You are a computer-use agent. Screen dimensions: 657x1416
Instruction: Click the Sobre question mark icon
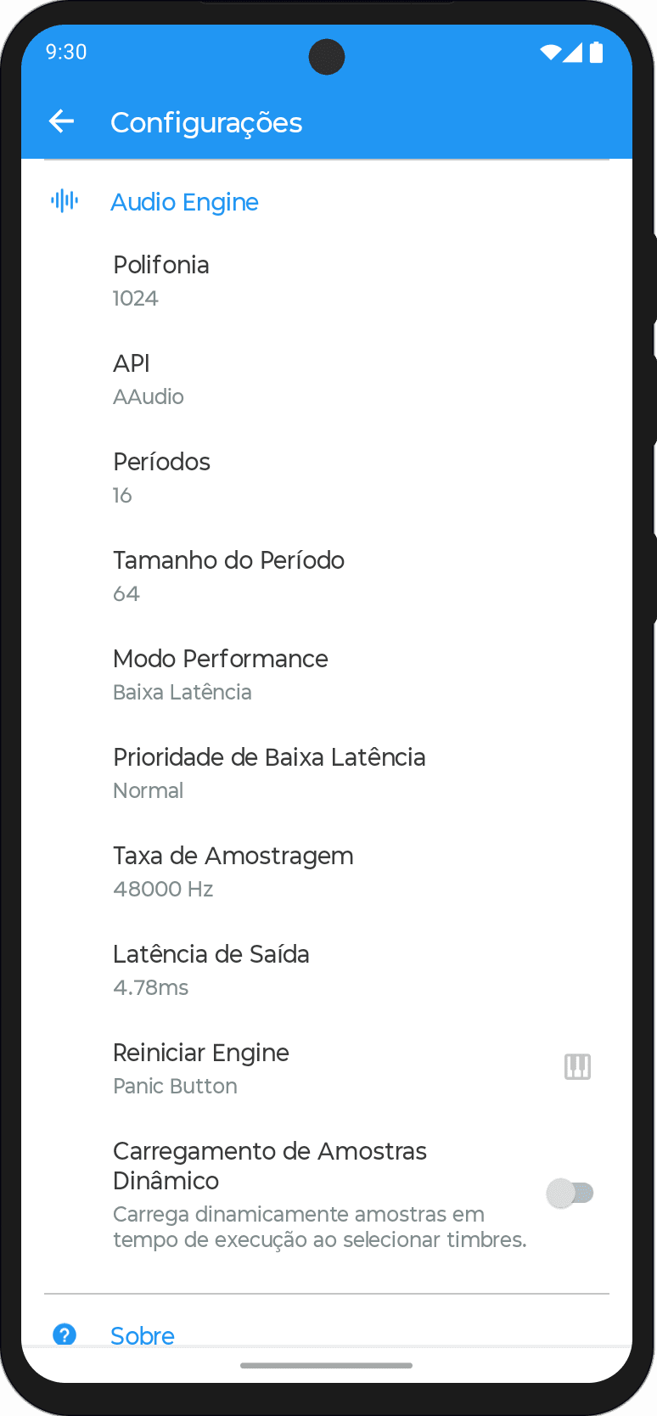tap(65, 1335)
